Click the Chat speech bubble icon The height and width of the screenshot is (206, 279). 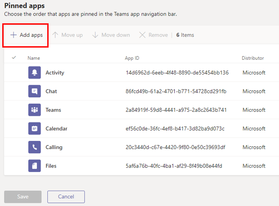click(35, 91)
